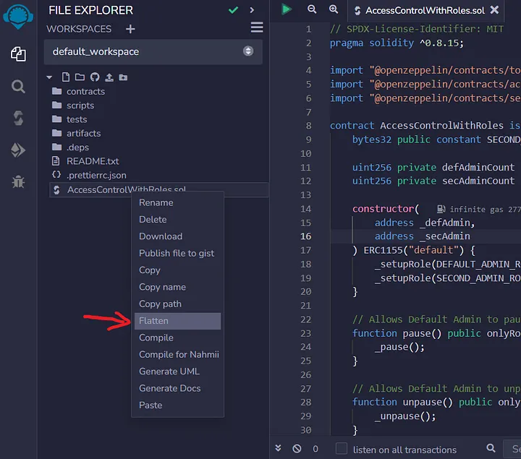Select Flatten from the context menu
521x459 pixels.
(153, 321)
